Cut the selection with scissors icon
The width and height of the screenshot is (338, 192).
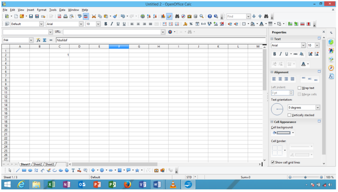(94, 16)
